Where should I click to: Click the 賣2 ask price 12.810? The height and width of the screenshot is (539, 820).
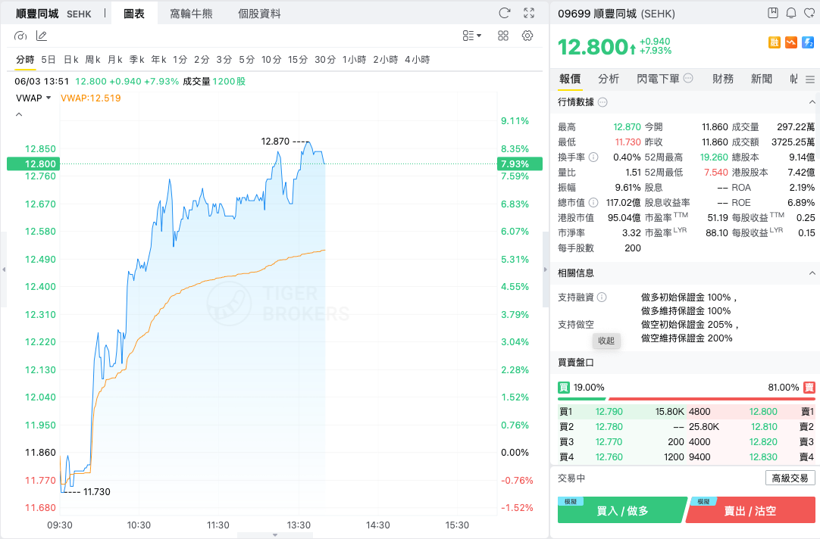point(764,427)
